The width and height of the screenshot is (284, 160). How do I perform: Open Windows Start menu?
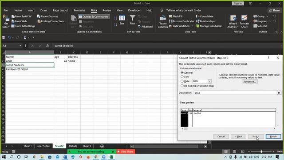(4, 157)
